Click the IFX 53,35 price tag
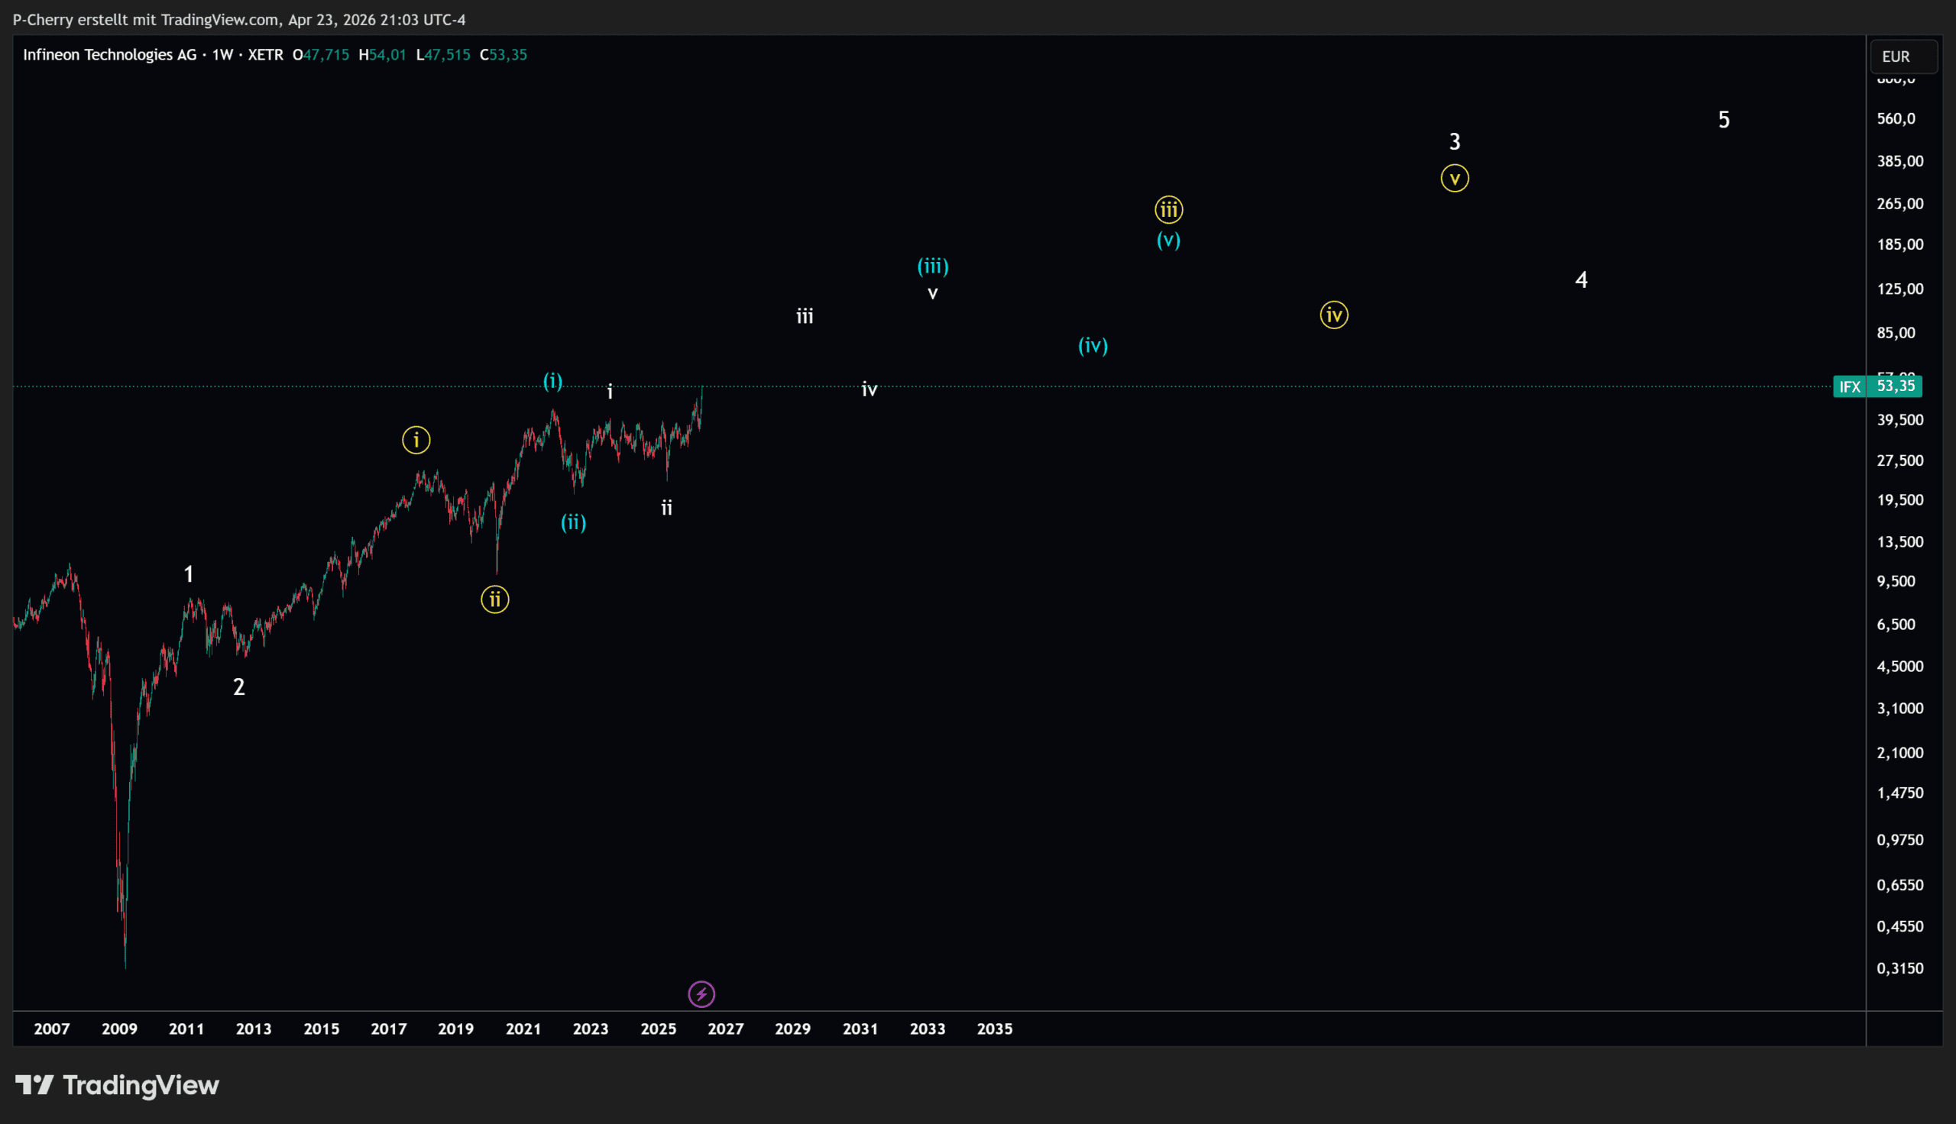 pos(1877,386)
